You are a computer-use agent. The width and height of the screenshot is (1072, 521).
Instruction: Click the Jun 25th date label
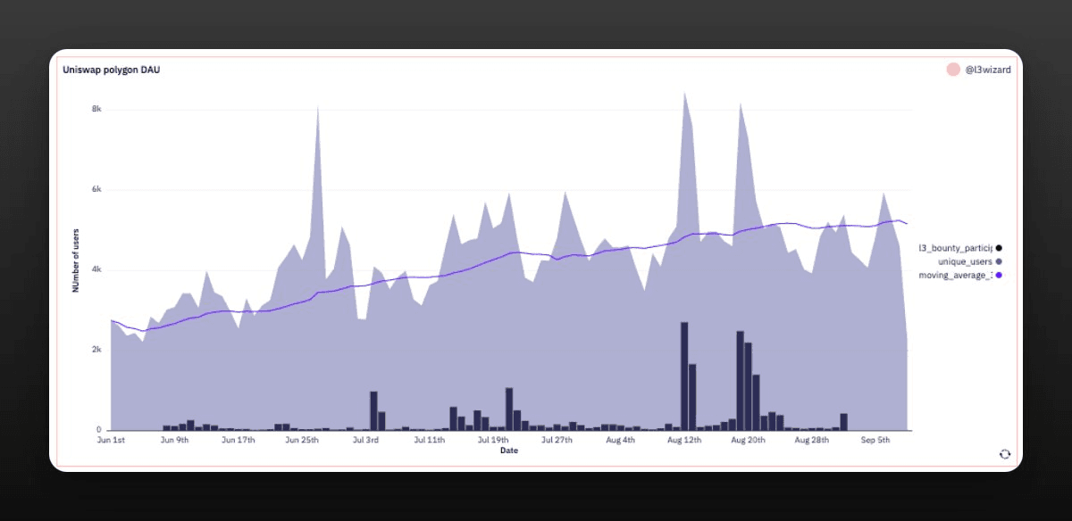[302, 440]
